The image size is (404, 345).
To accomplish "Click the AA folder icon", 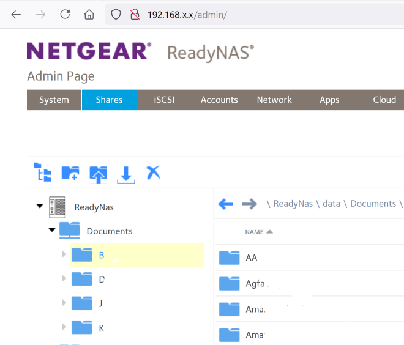I will pos(230,258).
